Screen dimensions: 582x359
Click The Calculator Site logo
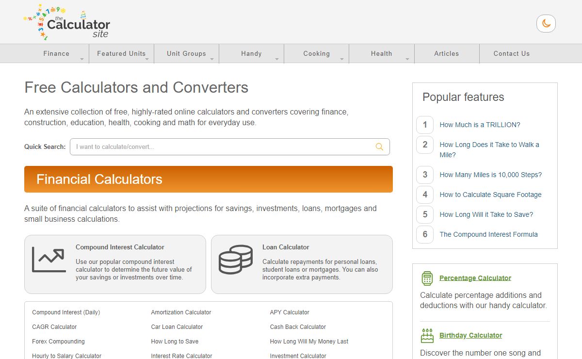point(67,22)
